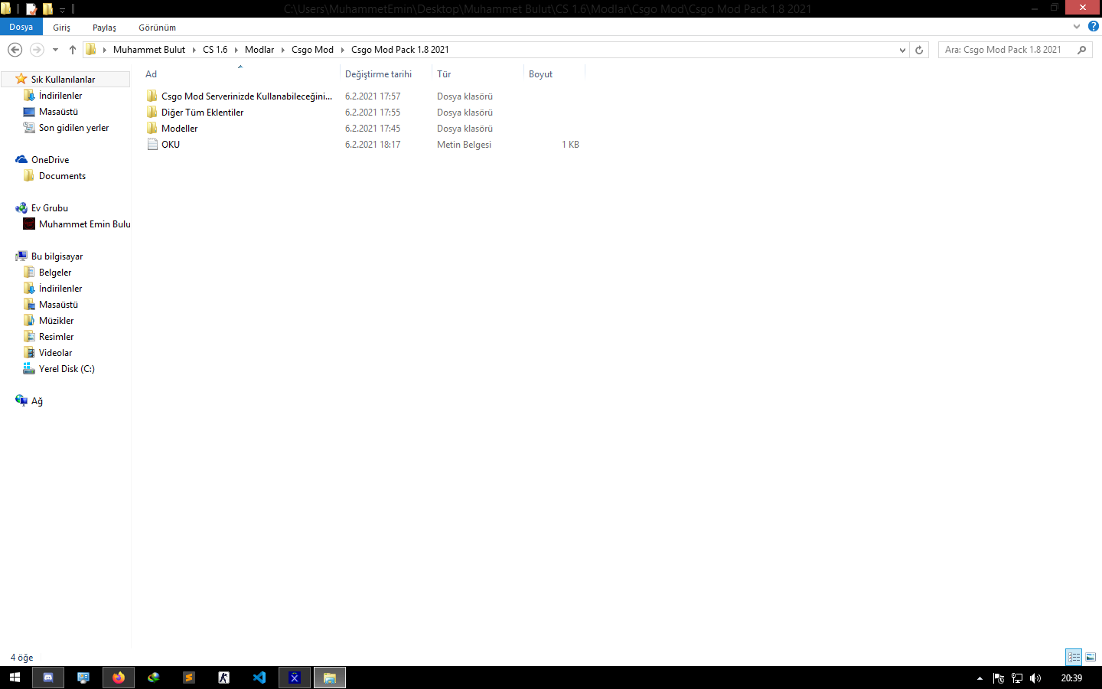Expand the breadcrumb arrow after Modlar

click(x=282, y=50)
